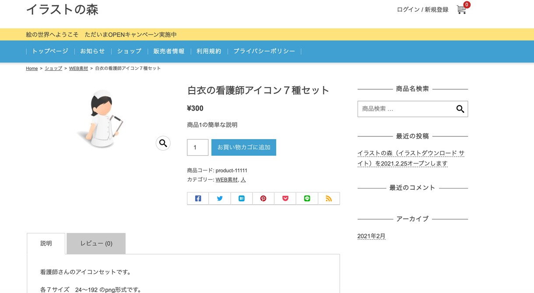Screen dimensions: 534x293
Task: Open トップページ in navigation bar
Action: pyautogui.click(x=50, y=51)
